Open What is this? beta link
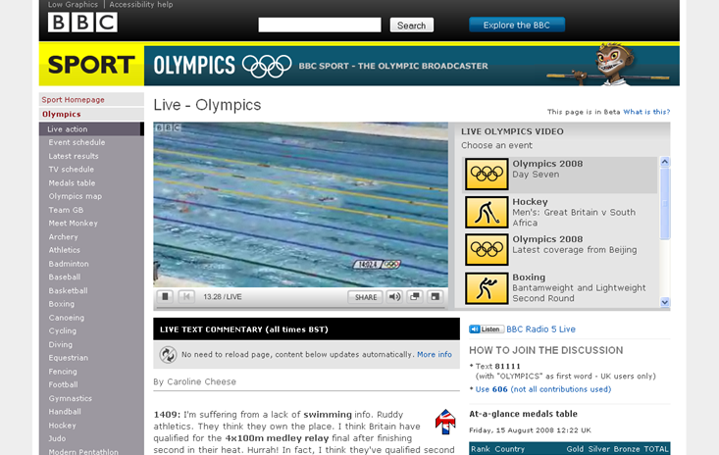This screenshot has height=455, width=719. [646, 112]
